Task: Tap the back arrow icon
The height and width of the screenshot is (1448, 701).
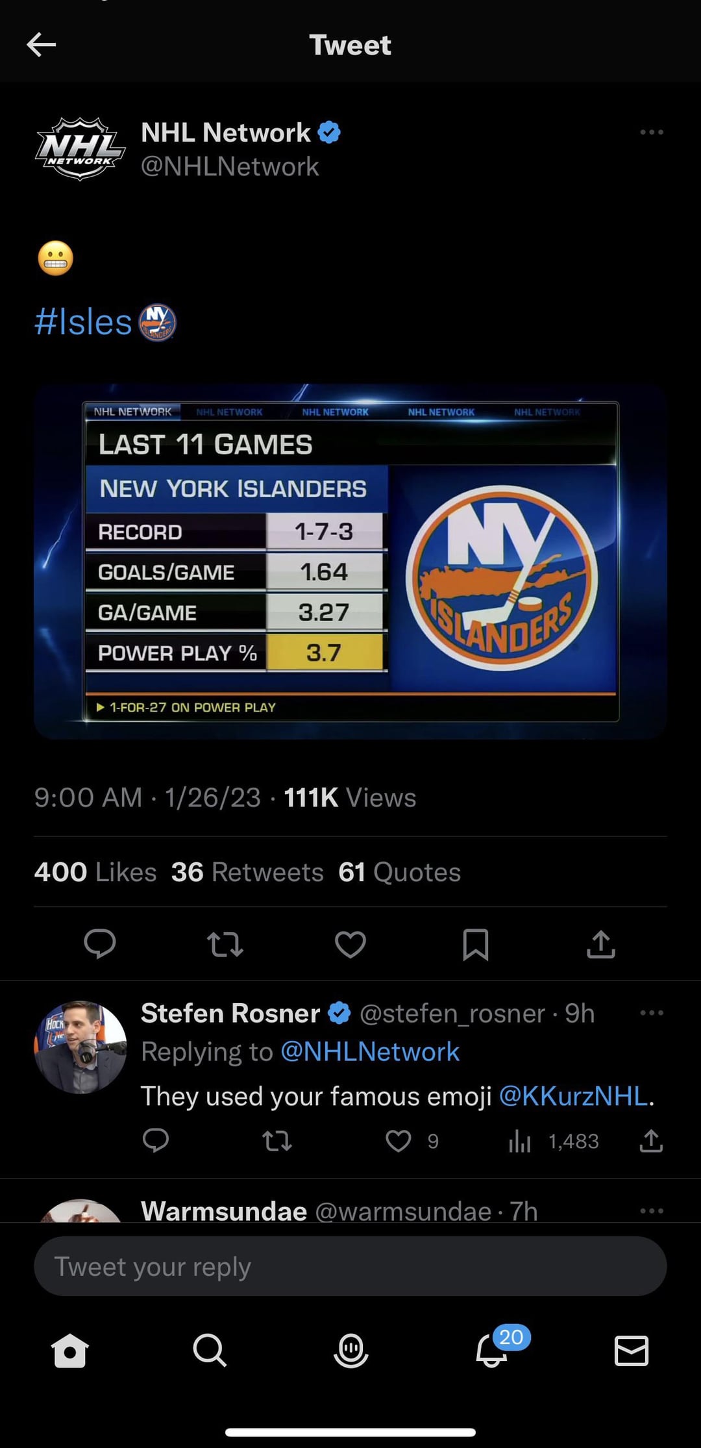Action: click(42, 45)
